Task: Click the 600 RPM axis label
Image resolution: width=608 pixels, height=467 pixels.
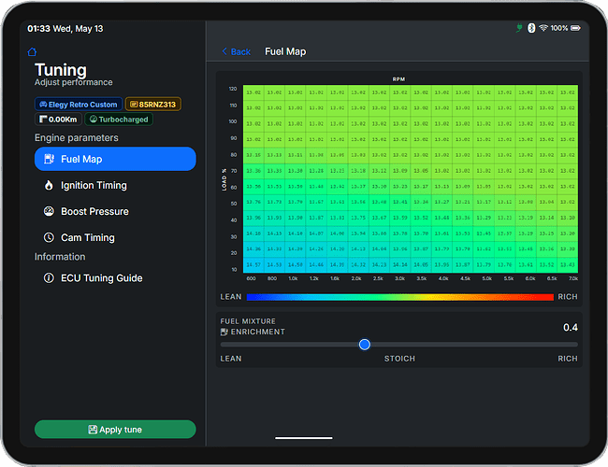Action: coord(251,278)
